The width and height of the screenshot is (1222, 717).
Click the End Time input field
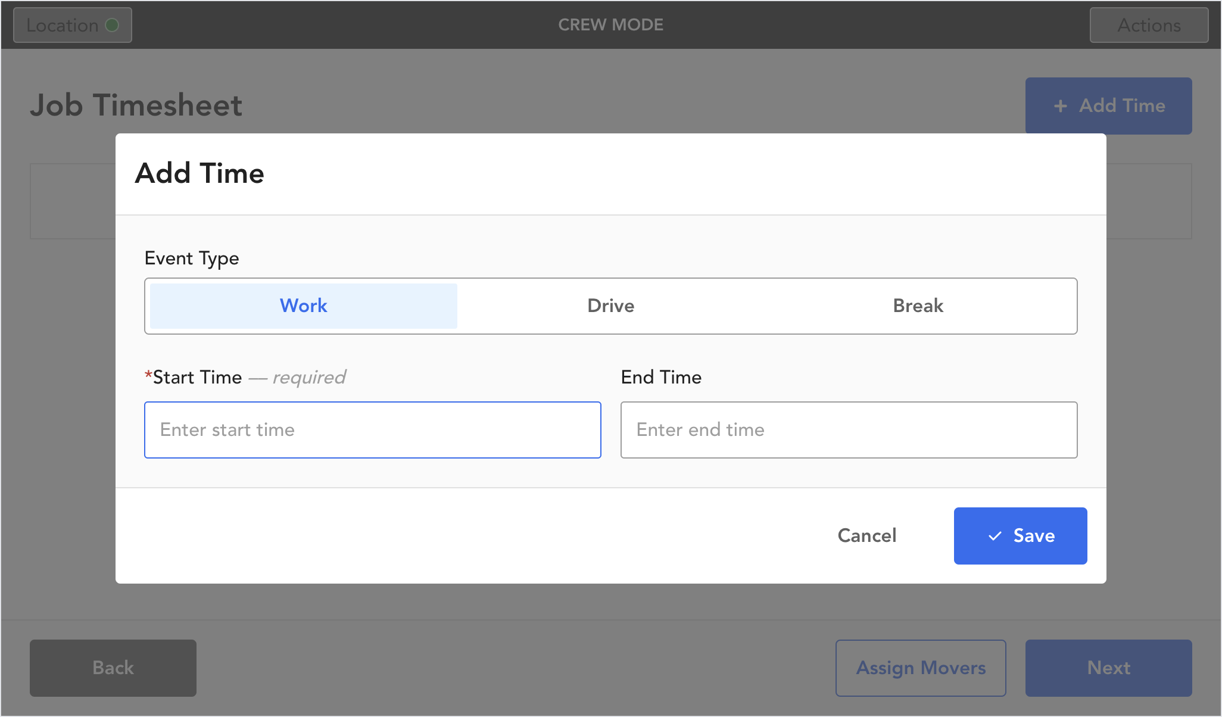coord(849,430)
